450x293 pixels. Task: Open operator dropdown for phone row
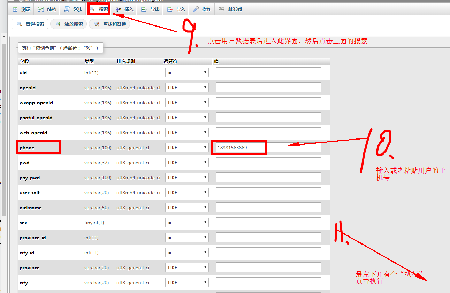(187, 148)
